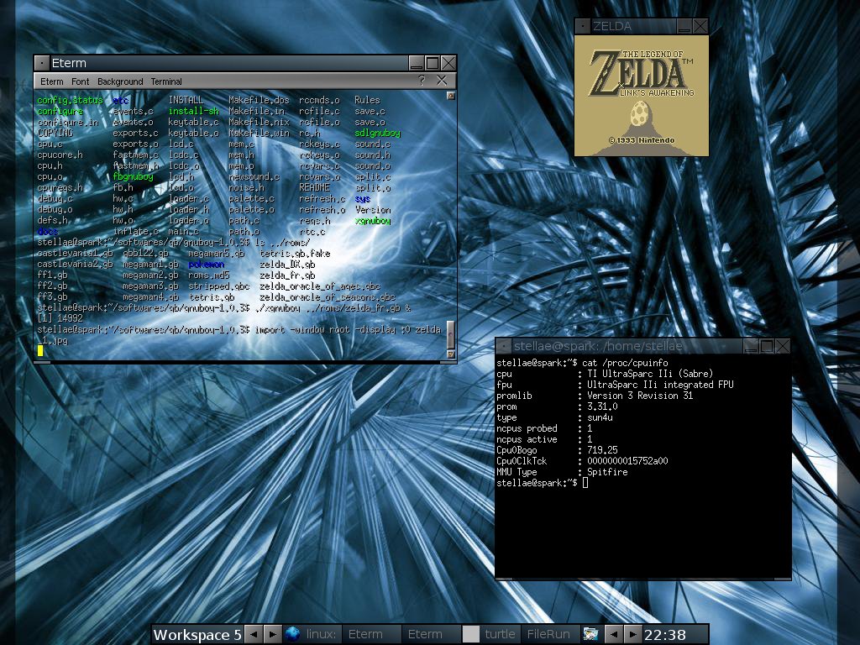Click 'TI UltraSparc IIi (Sabre)' cpu value
Viewport: 860px width, 645px height.
coord(650,374)
